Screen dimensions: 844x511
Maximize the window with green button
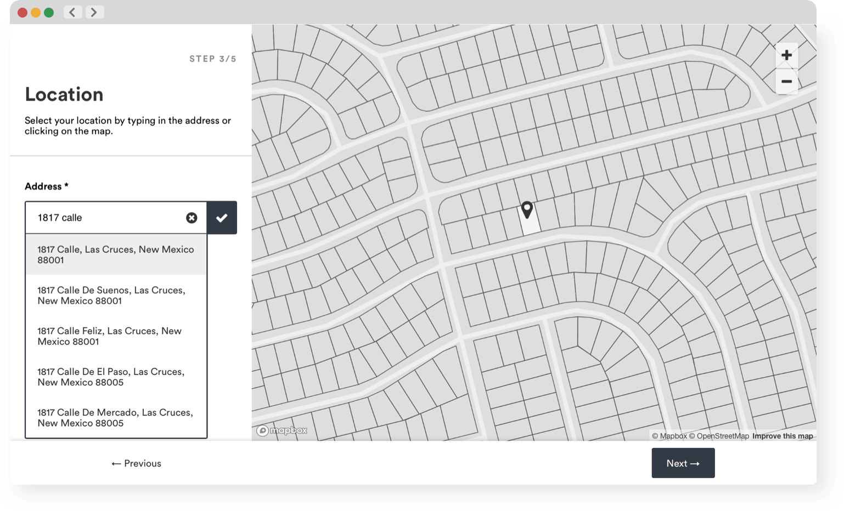pos(49,12)
